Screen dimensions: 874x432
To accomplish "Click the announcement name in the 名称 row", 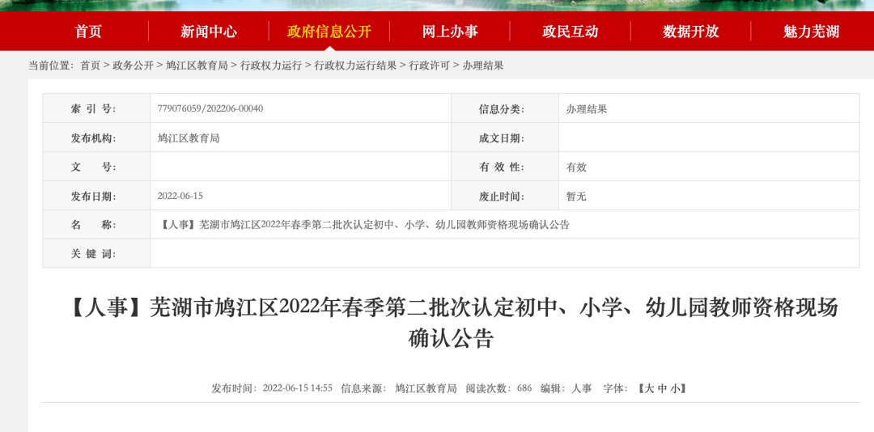I will [x=363, y=225].
